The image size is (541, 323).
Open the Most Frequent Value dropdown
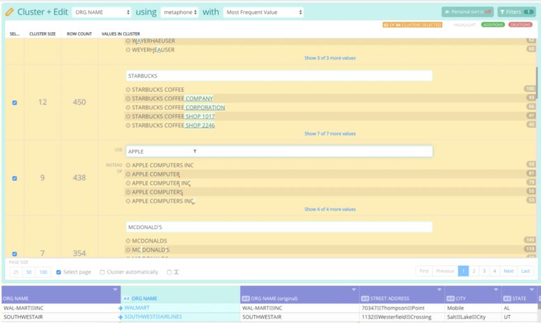(264, 12)
